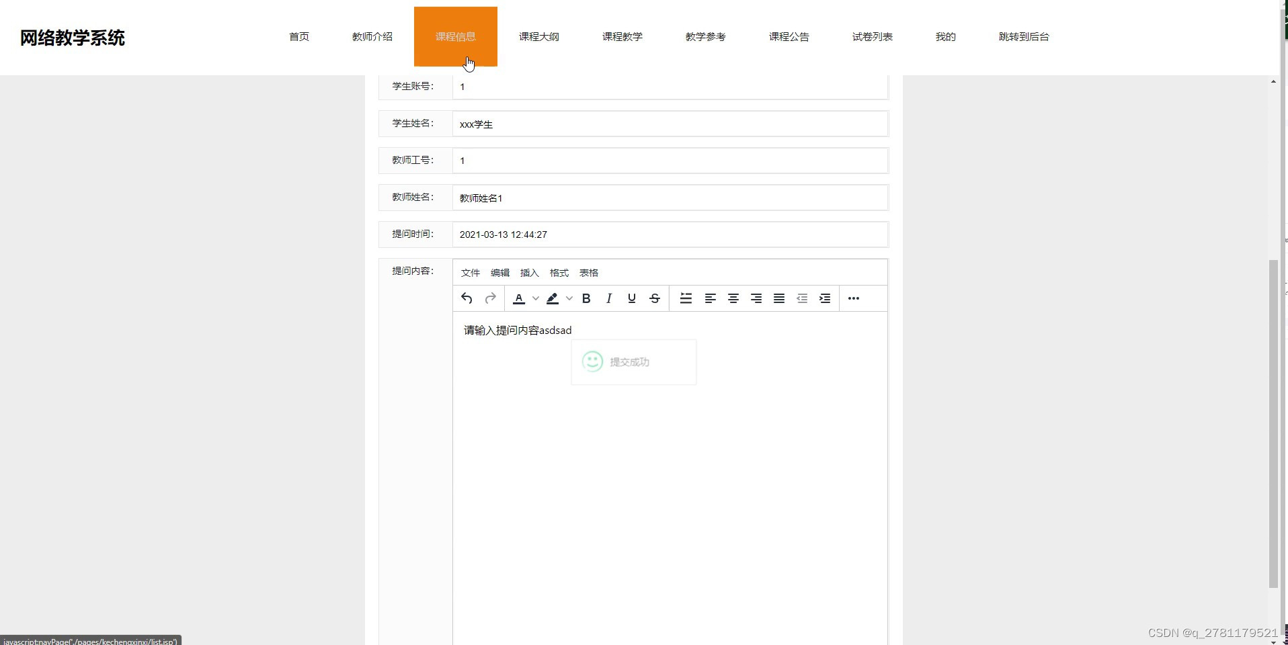Click the page vertical scrollbar thumb
The height and width of the screenshot is (645, 1288).
tap(1273, 423)
